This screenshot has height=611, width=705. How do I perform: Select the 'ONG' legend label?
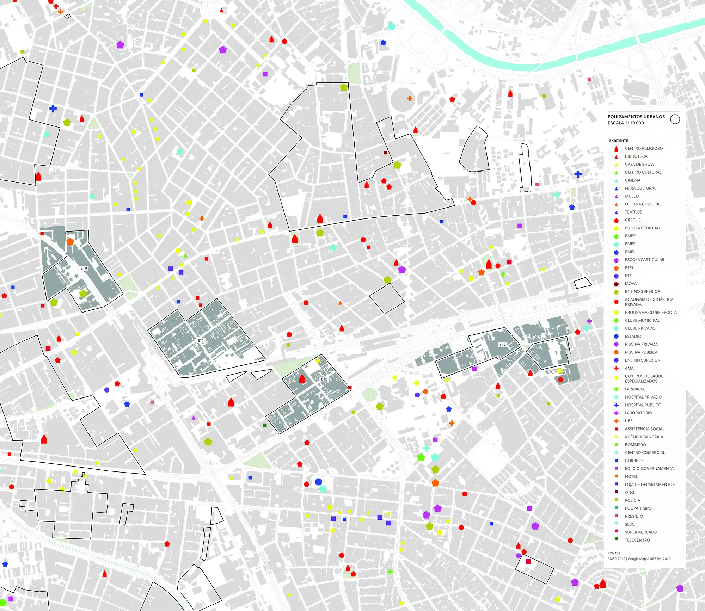[x=630, y=493]
